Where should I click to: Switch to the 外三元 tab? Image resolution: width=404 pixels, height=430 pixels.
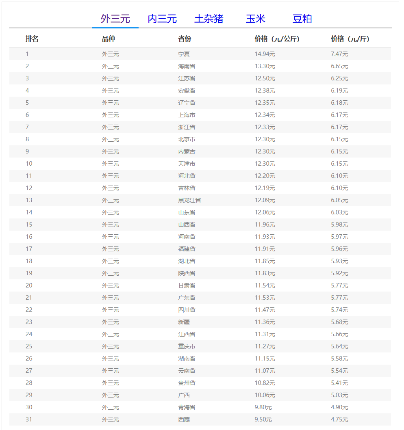(x=115, y=19)
